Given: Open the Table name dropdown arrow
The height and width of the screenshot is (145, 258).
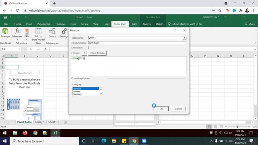Looking at the screenshot, I should (184, 38).
